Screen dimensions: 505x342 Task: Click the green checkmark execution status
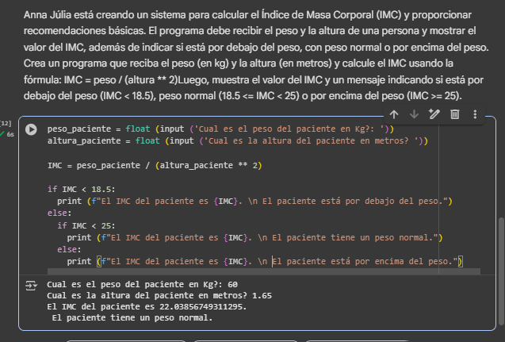click(2, 134)
